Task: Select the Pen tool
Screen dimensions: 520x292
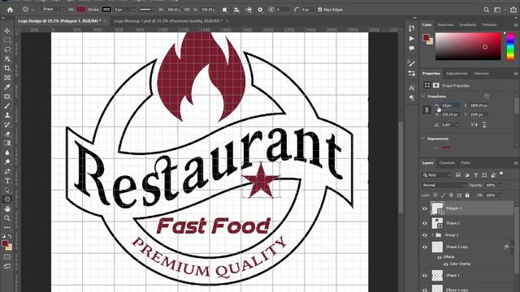Action: (x=7, y=171)
